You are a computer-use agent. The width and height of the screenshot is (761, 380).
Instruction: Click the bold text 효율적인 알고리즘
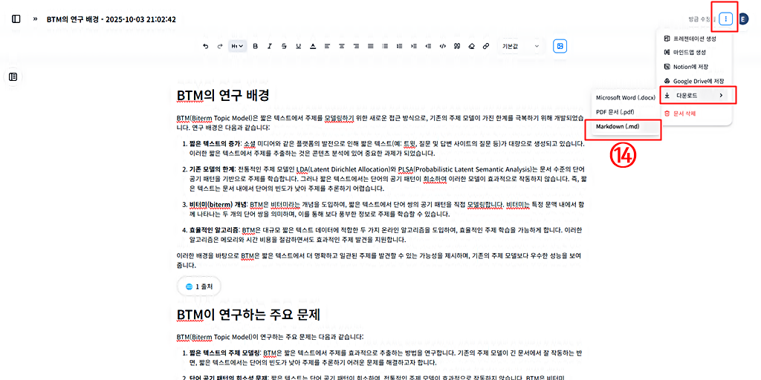(213, 230)
